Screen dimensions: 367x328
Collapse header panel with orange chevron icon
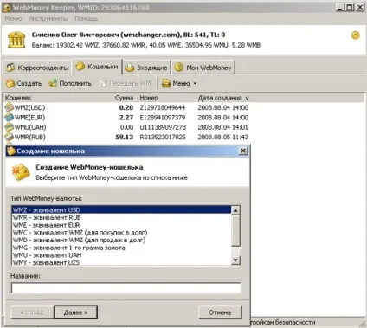coord(355,35)
